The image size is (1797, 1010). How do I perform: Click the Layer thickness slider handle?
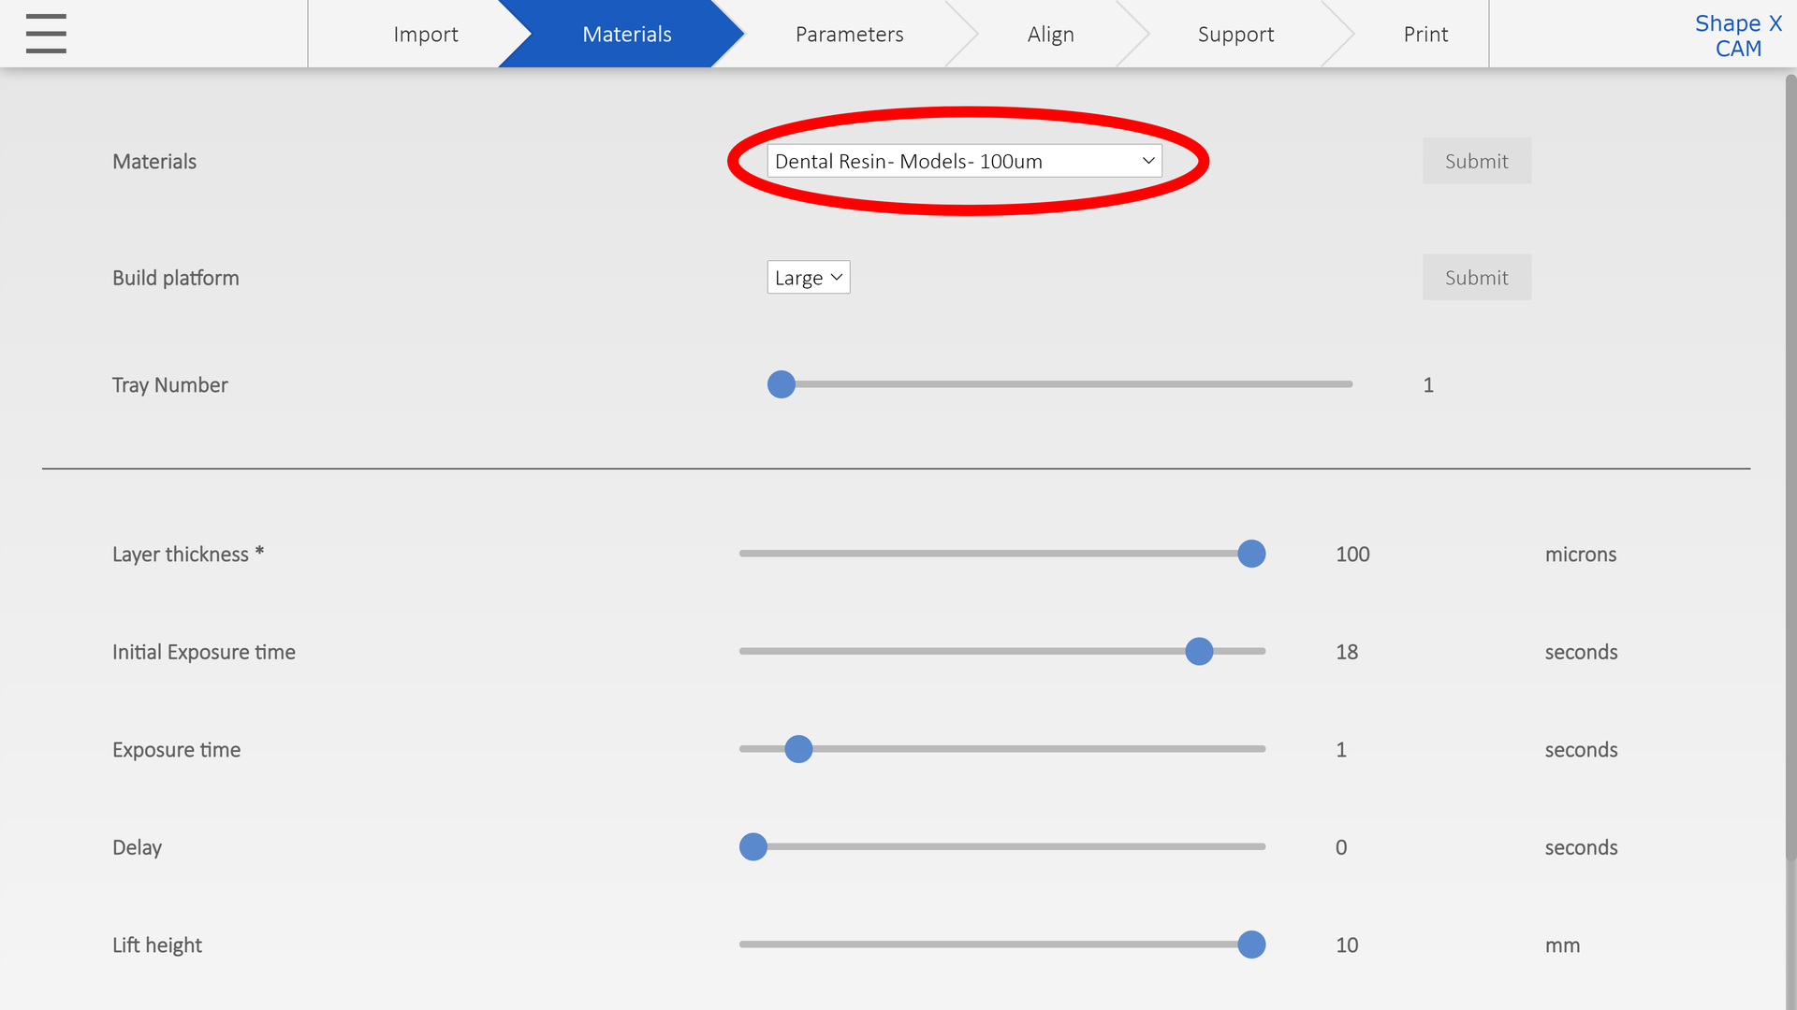pyautogui.click(x=1251, y=554)
